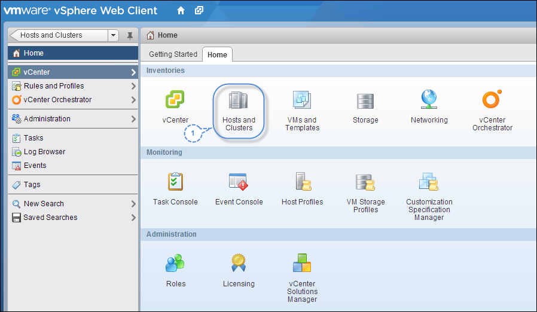Viewport: 537px width, 312px height.
Task: Expand the vCenter sidebar chevron
Action: point(133,72)
